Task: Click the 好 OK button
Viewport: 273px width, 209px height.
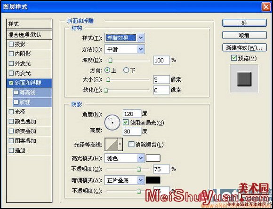Action: click(244, 23)
